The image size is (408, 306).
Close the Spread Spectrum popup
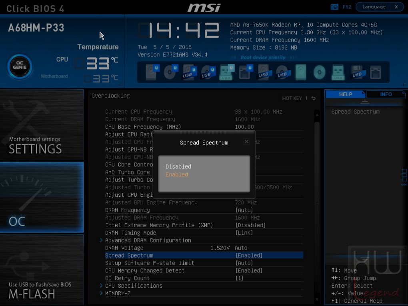(246, 142)
